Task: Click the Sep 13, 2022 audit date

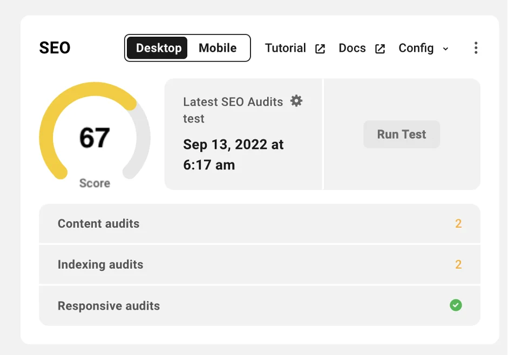Action: (233, 154)
